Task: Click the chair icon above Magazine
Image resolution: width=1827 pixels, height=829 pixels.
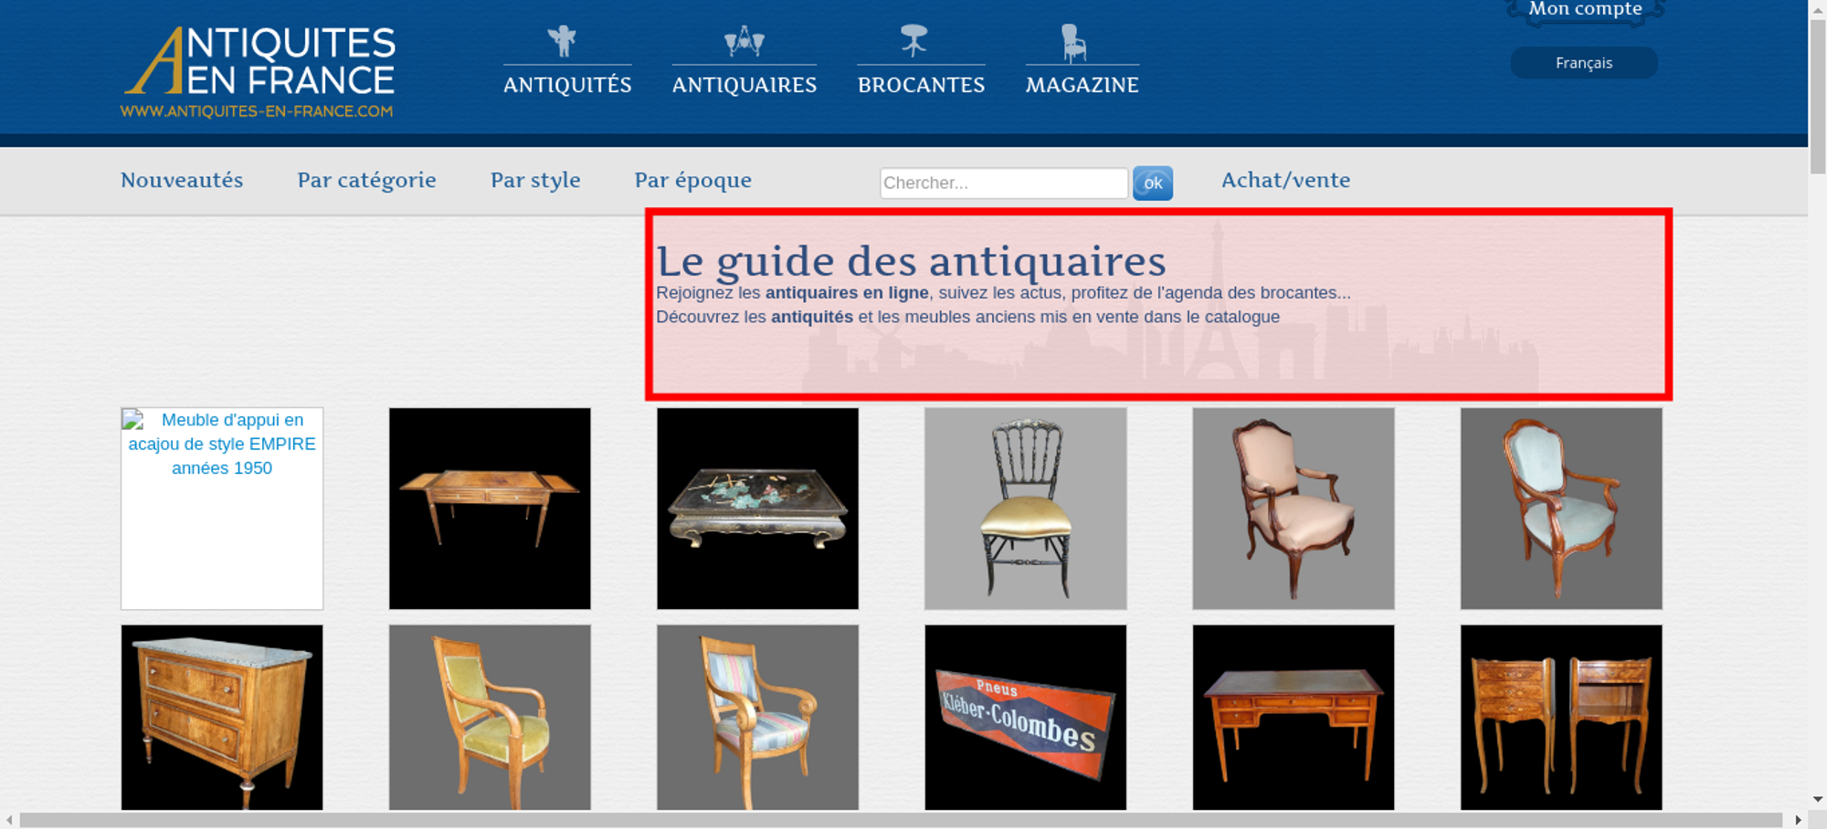Action: pos(1073,43)
